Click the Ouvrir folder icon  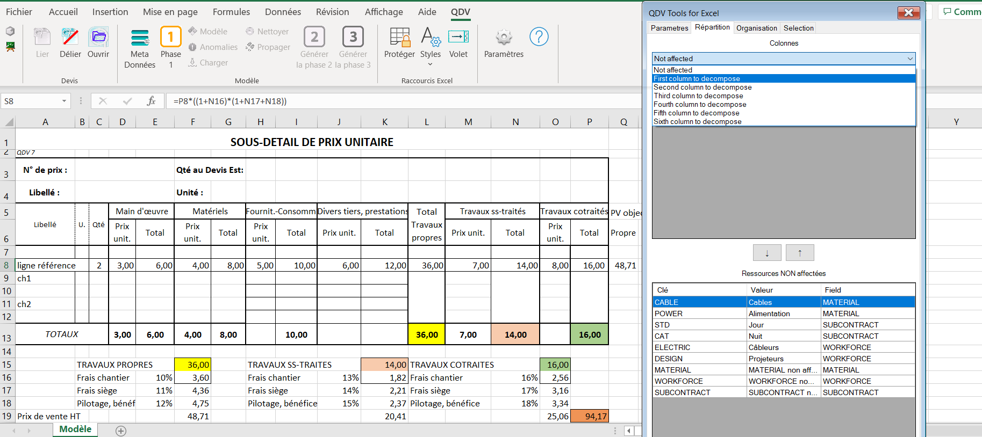(98, 37)
